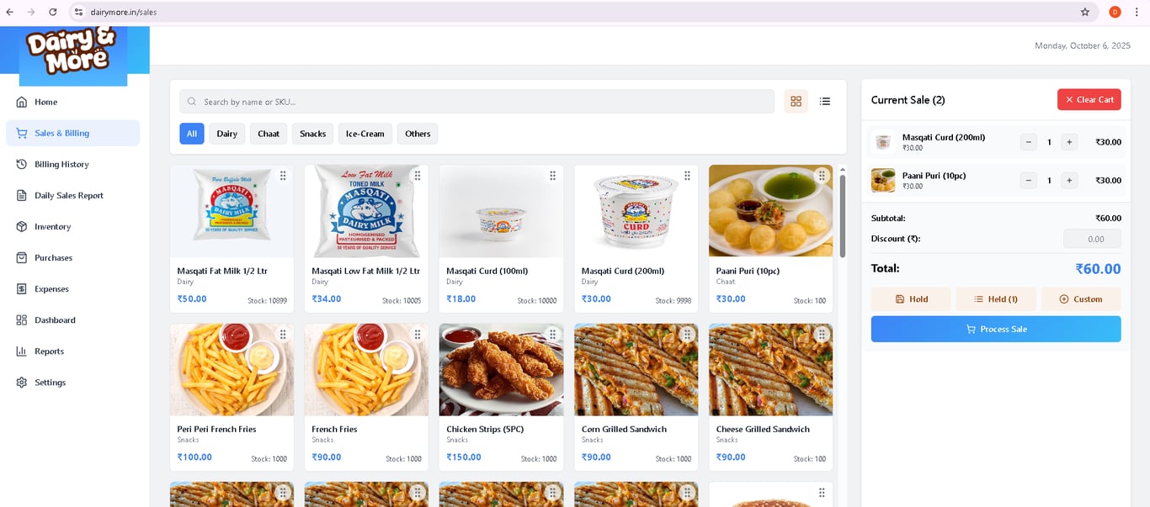Click the drag handle on Paani Puri card
Viewport: 1150px width, 507px height.
(822, 176)
